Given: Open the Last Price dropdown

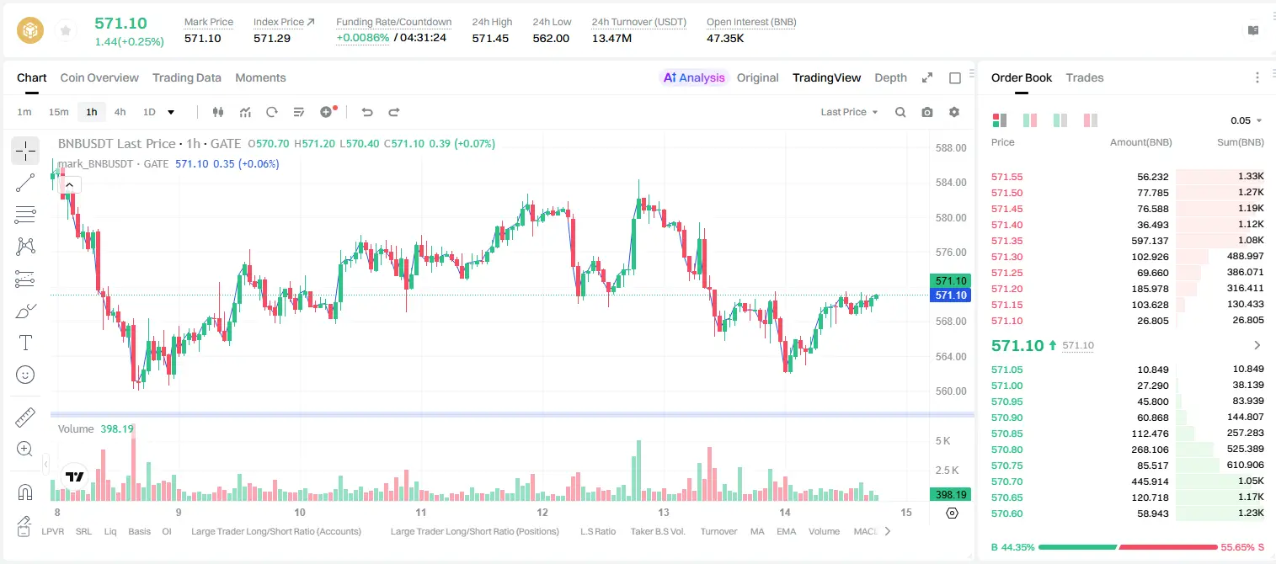Looking at the screenshot, I should 849,112.
